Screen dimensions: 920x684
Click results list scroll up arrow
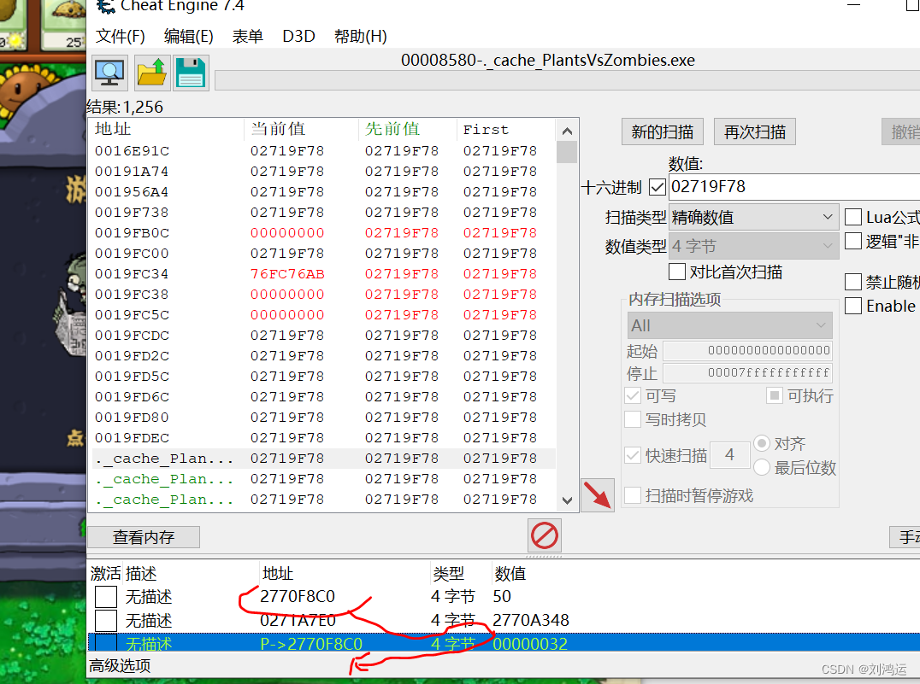click(x=567, y=132)
